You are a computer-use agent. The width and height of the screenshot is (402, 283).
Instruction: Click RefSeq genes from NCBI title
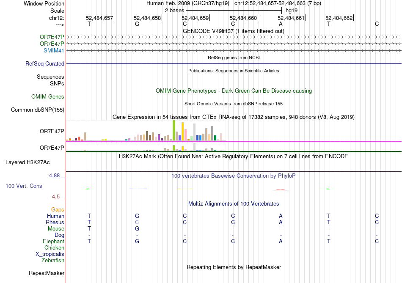point(234,58)
